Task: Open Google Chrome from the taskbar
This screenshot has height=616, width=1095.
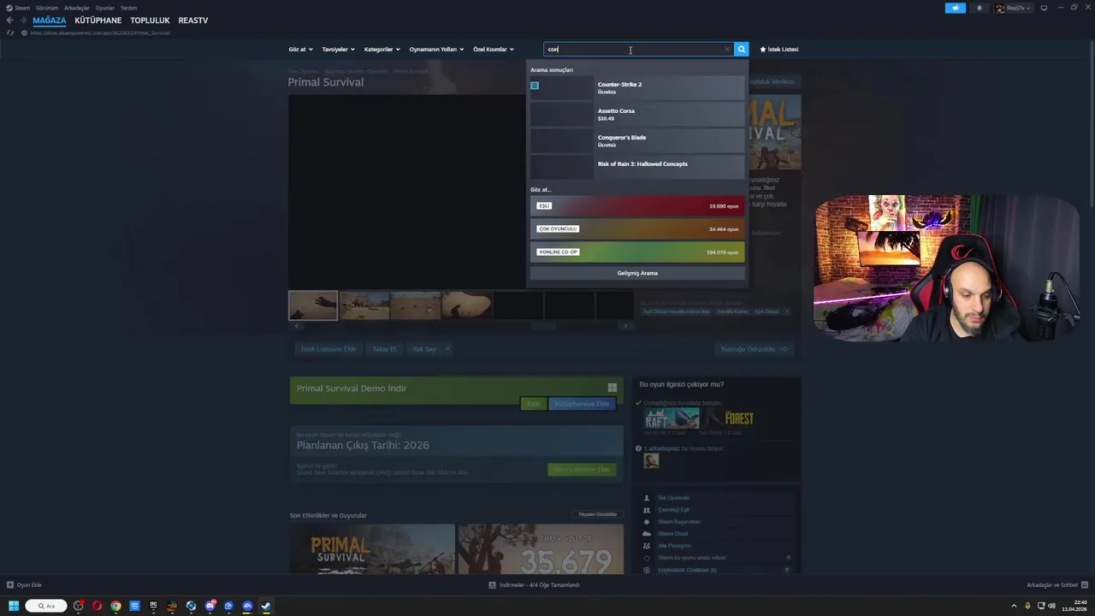Action: coord(115,606)
